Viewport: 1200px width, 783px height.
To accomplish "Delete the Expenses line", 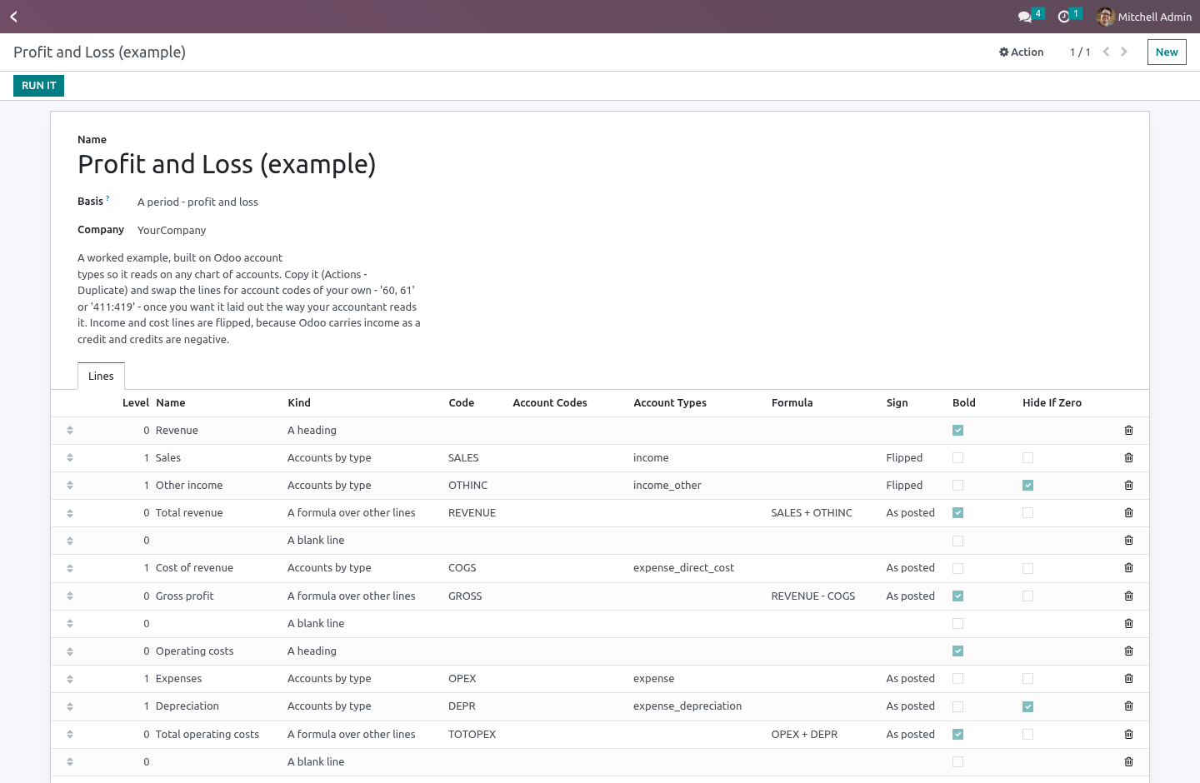I will [1128, 679].
